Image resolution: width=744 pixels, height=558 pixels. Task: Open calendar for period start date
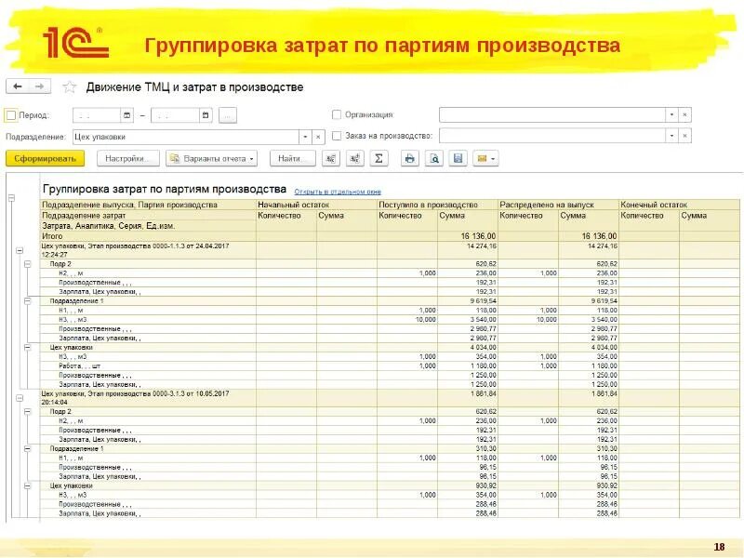126,114
